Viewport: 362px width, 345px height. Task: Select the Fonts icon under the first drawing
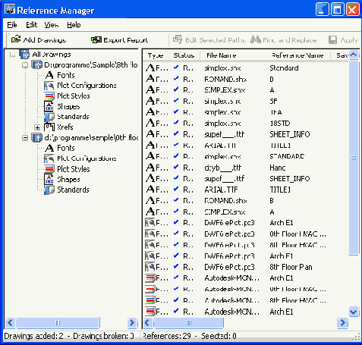pyautogui.click(x=49, y=75)
